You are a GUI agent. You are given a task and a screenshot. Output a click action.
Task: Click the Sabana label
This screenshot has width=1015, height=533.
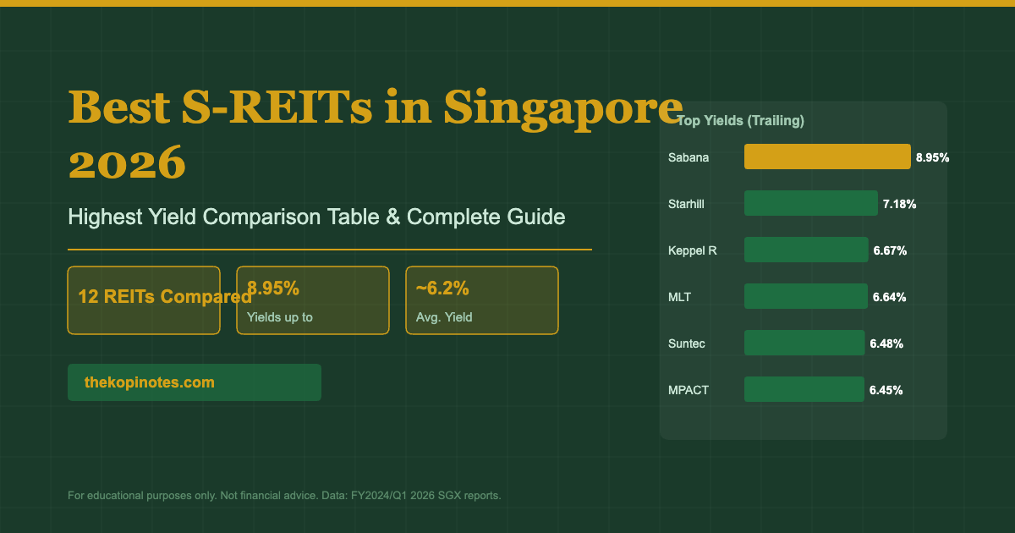point(689,157)
